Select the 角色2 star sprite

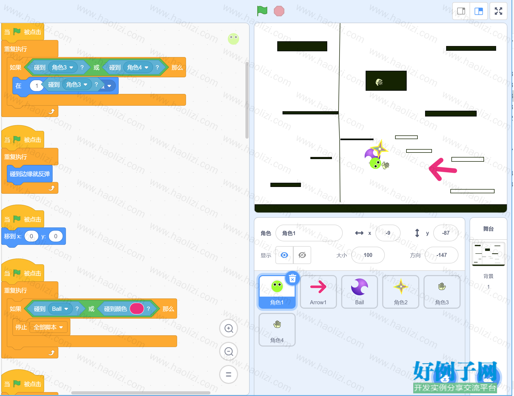pyautogui.click(x=400, y=292)
